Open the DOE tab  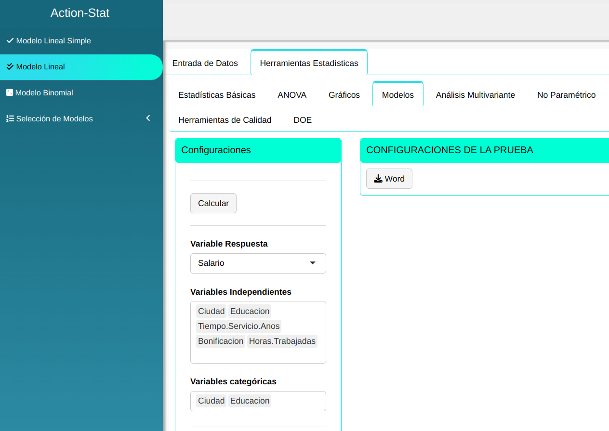303,120
